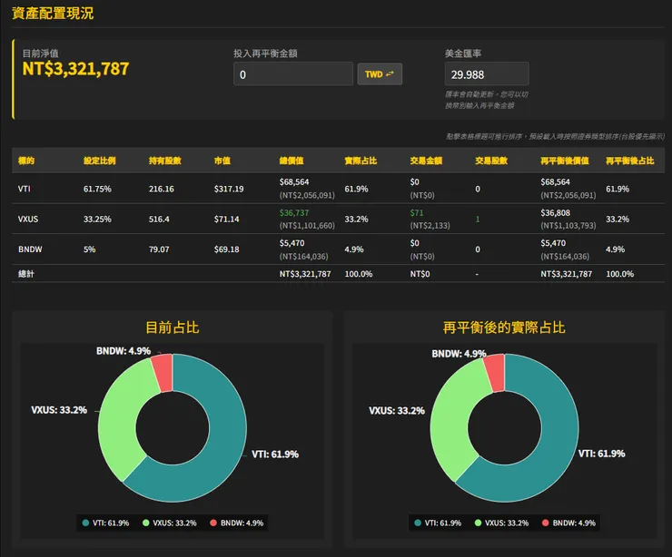
Task: Sort by 再平衡後占比 column header
Action: [x=629, y=161]
